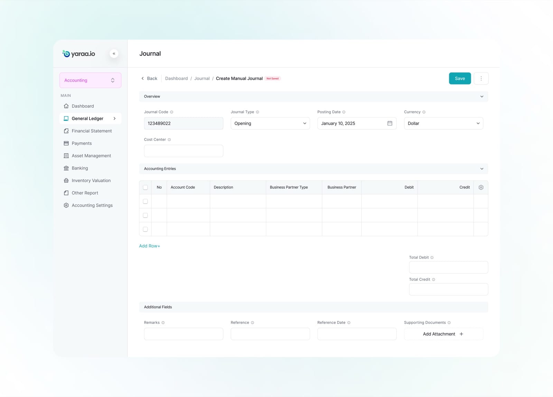Click the Journal Code info icon
The width and height of the screenshot is (553, 397).
171,112
